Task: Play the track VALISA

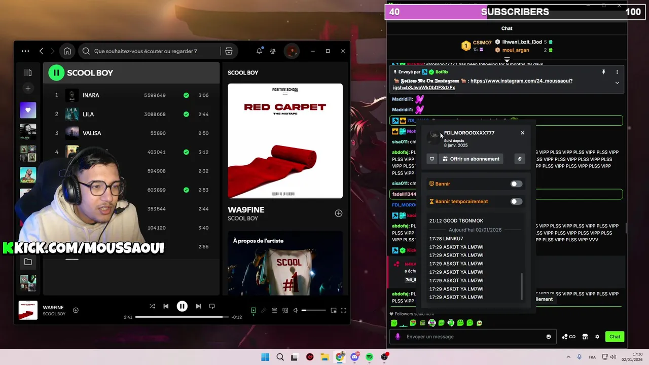Action: click(x=92, y=133)
